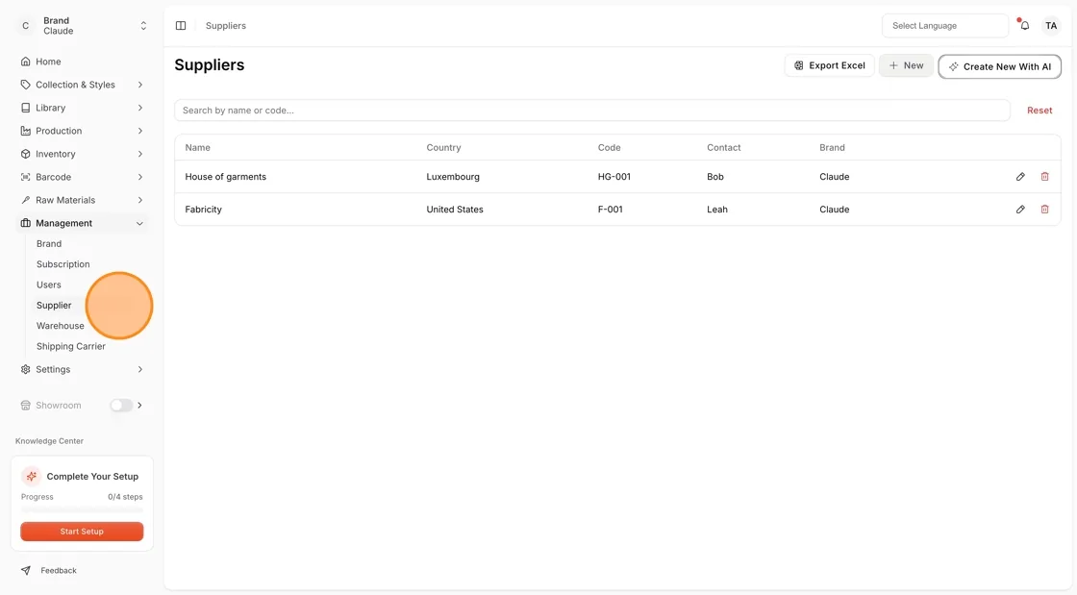Click the Code column header
Image resolution: width=1077 pixels, height=595 pixels.
point(610,148)
